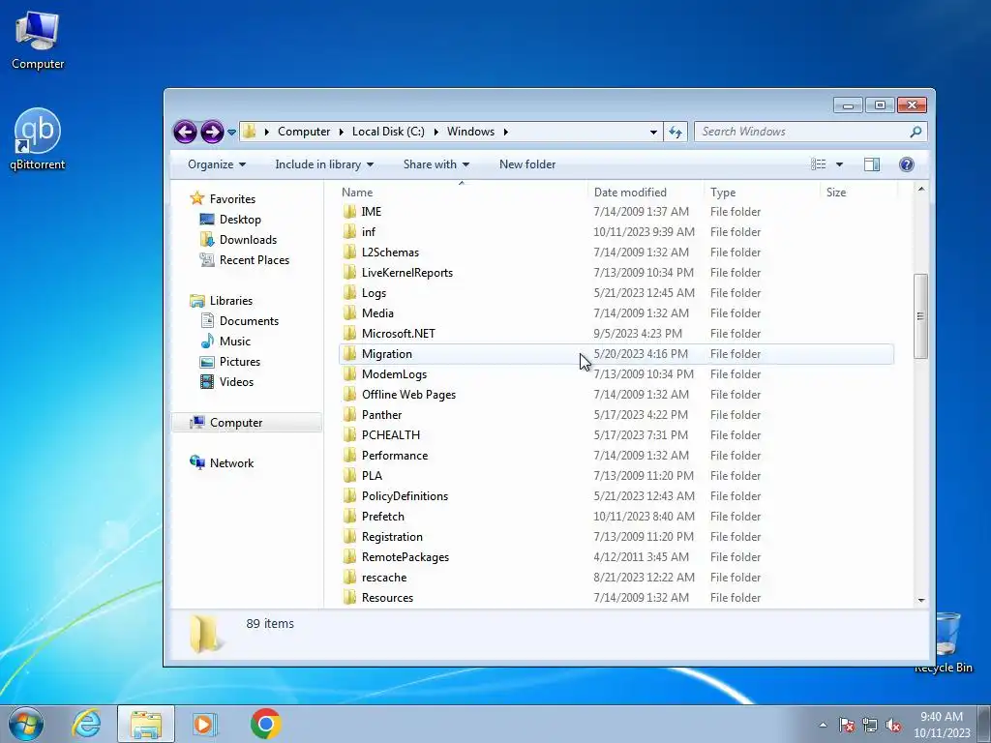Click Windows in the address path
Viewport: 991px width, 743px height.
[471, 132]
